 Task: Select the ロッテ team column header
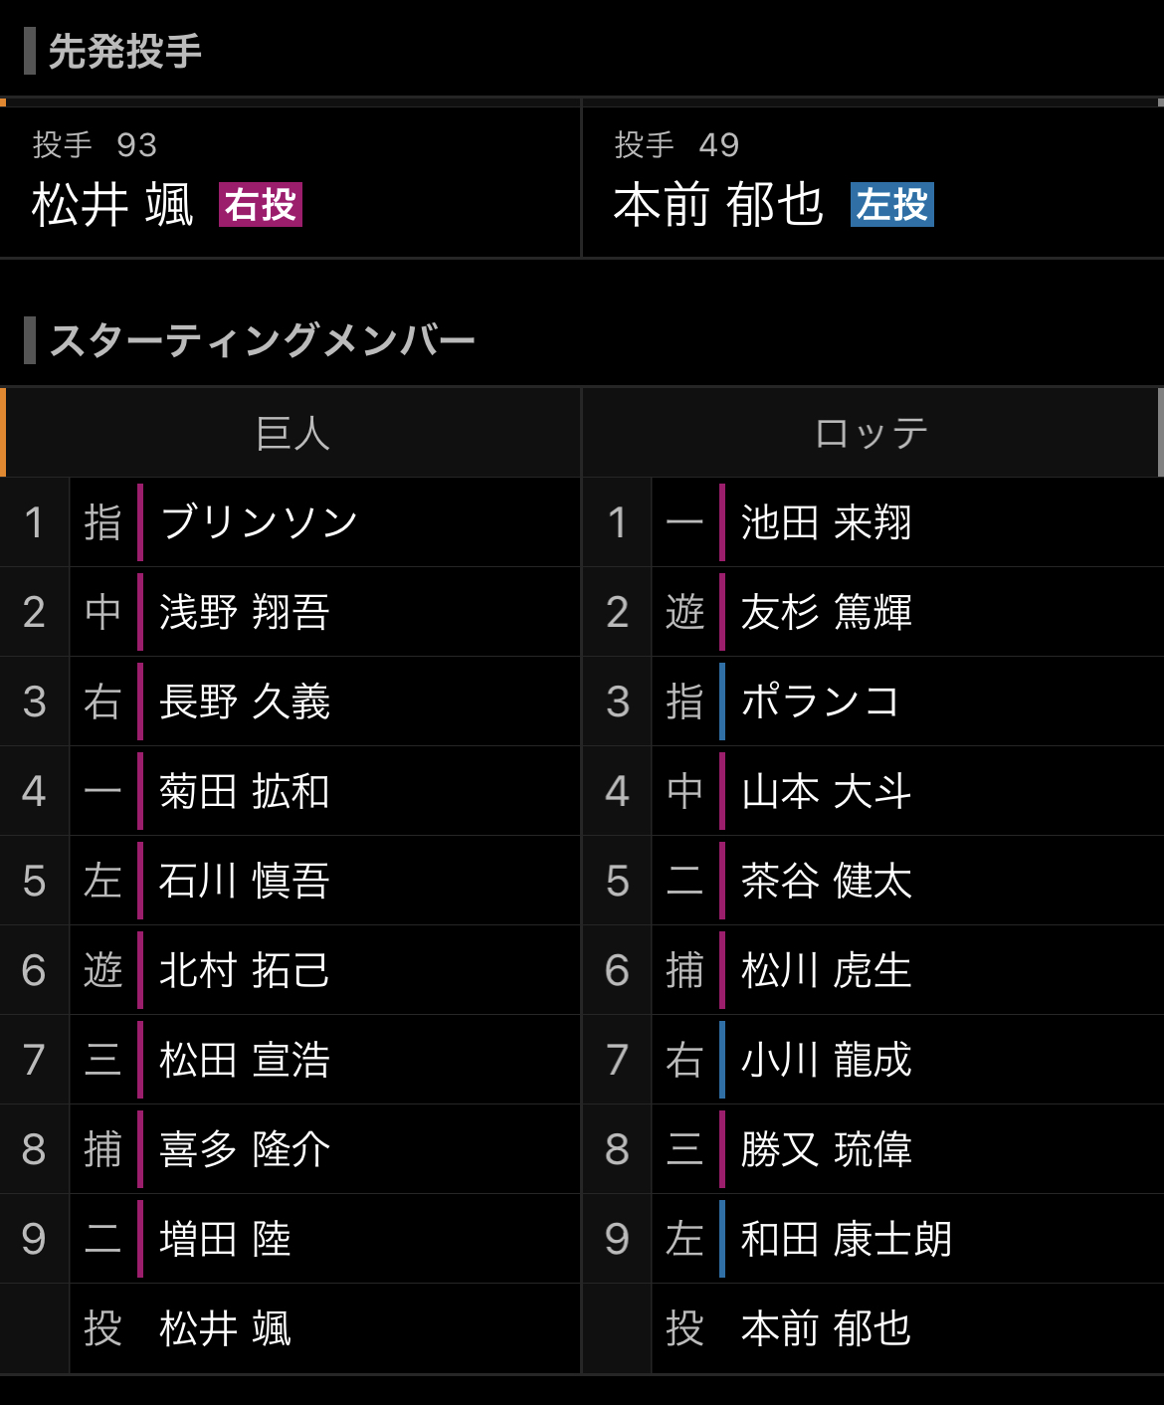point(872,434)
